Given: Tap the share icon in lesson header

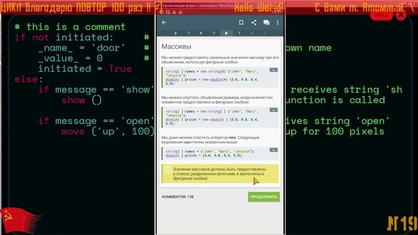Looking at the screenshot, I should tap(254, 23).
